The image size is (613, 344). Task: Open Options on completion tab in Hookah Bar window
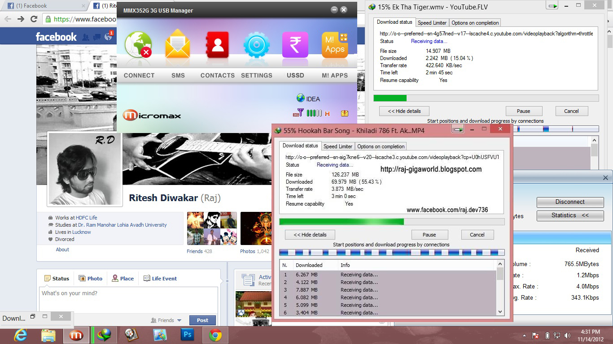(381, 146)
